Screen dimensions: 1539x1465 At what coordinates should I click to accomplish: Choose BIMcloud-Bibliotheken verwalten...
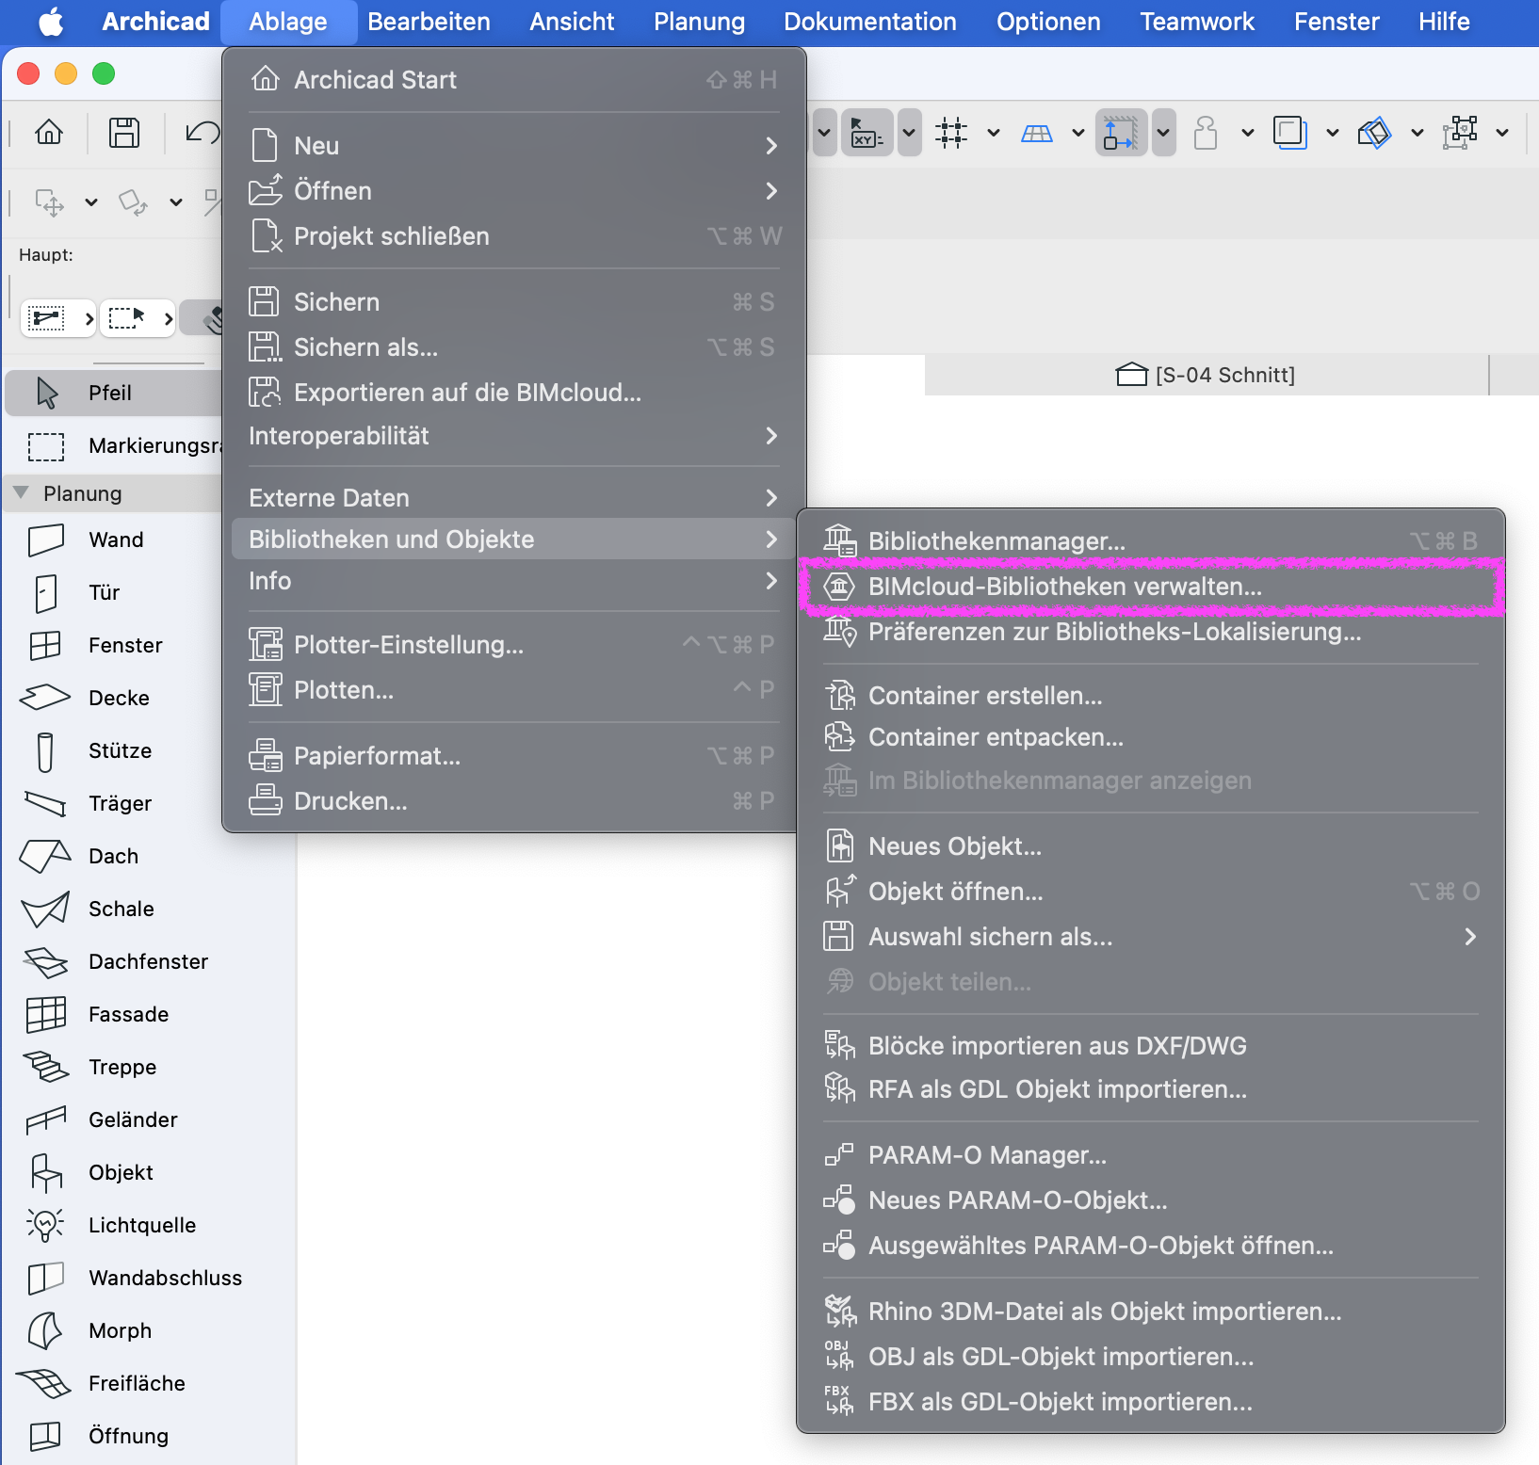click(x=1151, y=587)
